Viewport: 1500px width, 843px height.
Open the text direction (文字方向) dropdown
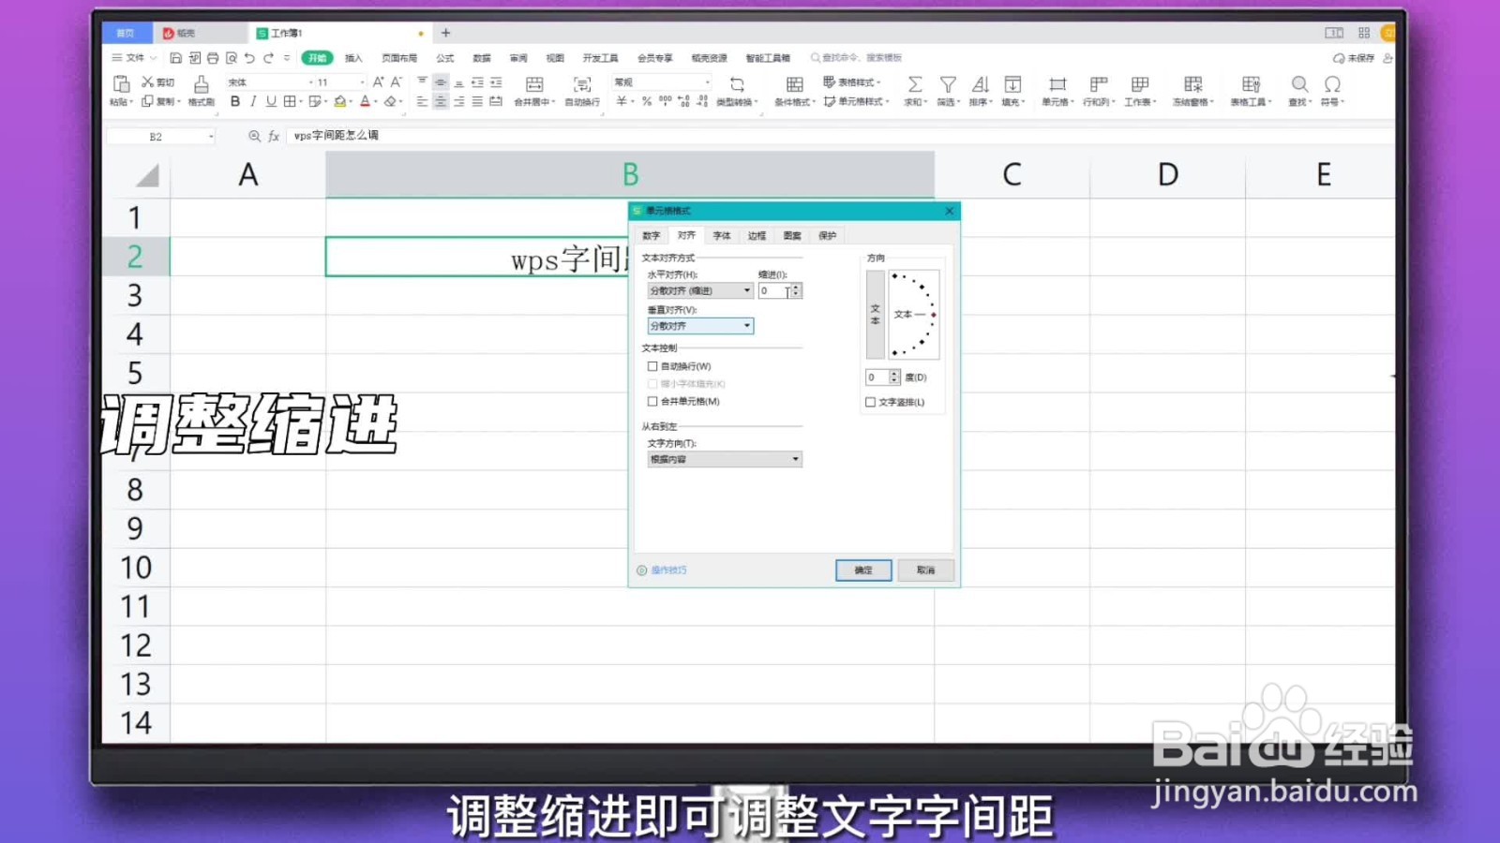coord(795,459)
